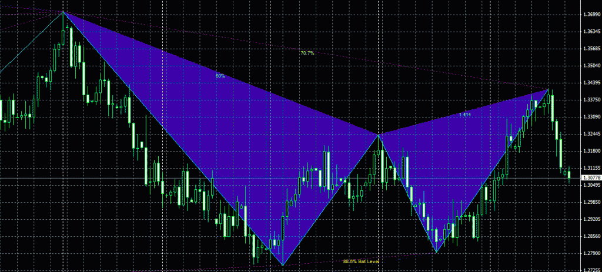Click the 1.32445 price axis label
Image resolution: width=602 pixels, height=272 pixels.
coord(591,134)
